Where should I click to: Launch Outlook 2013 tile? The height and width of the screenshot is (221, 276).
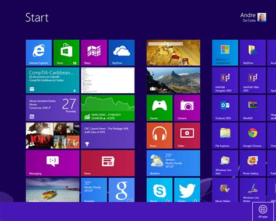pos(225,108)
